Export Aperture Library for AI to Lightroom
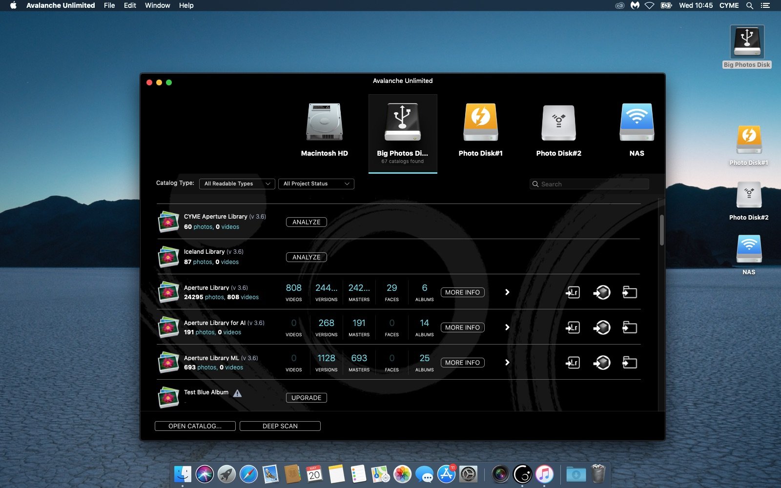The width and height of the screenshot is (781, 488). (573, 327)
